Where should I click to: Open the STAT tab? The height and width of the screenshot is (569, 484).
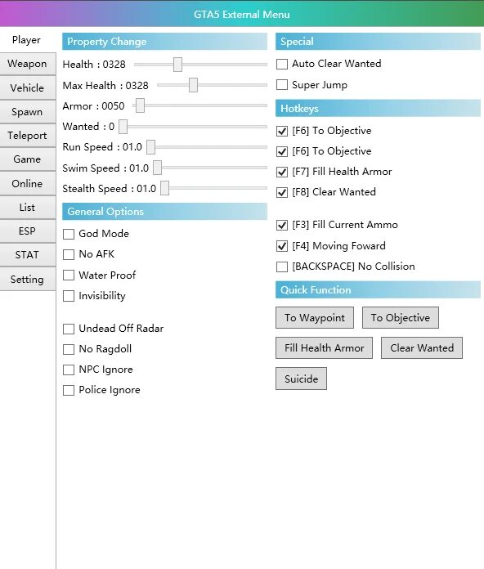point(28,255)
